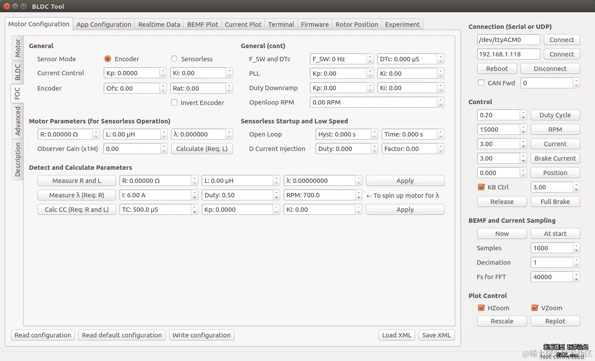Switch to the Current Plot tab

pyautogui.click(x=243, y=25)
